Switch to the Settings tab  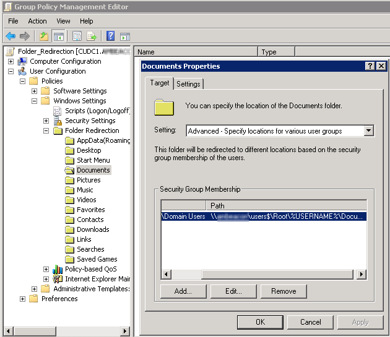(x=188, y=84)
